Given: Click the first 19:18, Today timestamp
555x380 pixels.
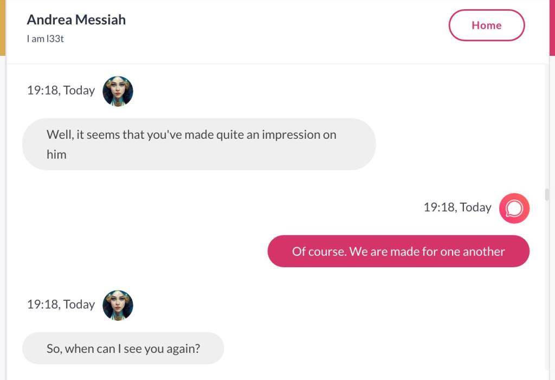Looking at the screenshot, I should (x=61, y=91).
